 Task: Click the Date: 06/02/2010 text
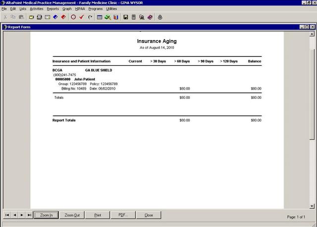(103, 89)
